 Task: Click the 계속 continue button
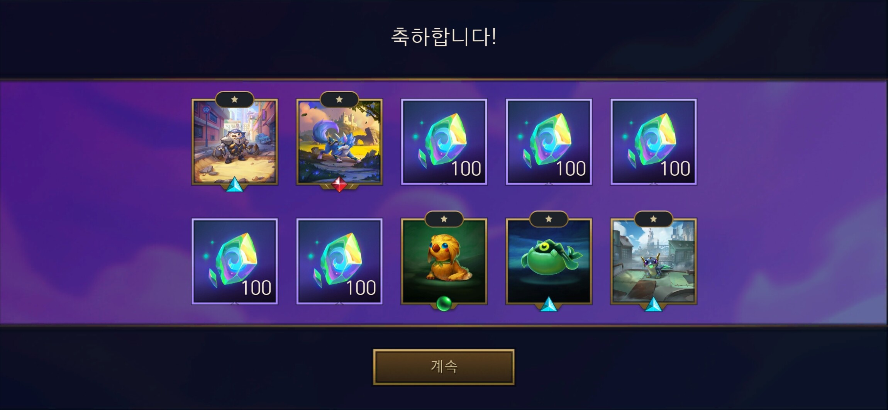pos(444,367)
